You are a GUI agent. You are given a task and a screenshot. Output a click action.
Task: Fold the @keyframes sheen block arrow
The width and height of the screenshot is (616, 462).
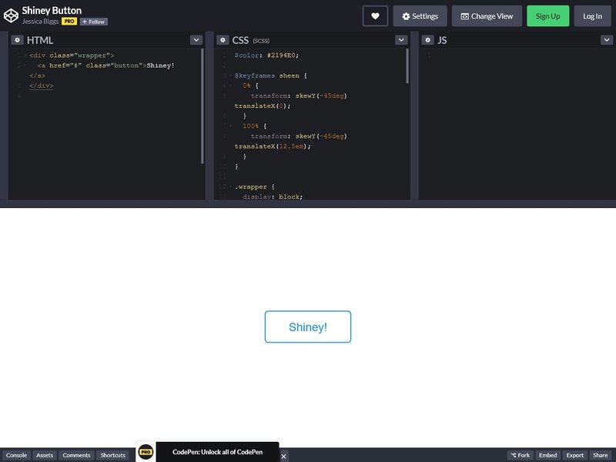(x=230, y=75)
